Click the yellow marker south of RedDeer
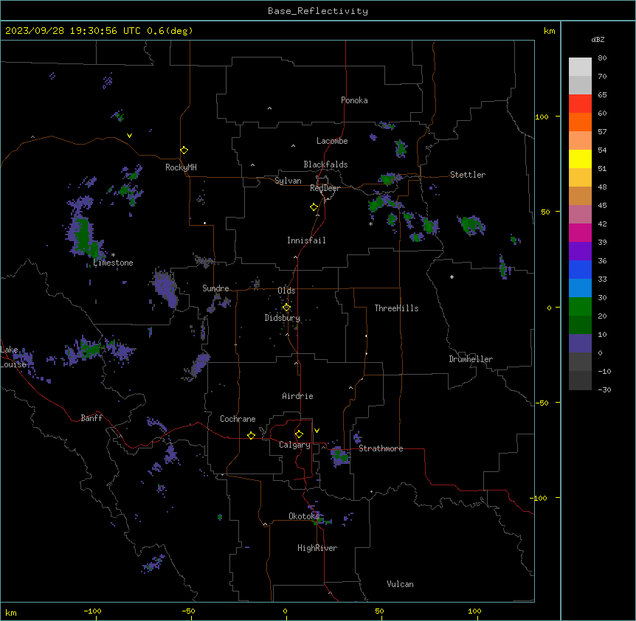This screenshot has height=621, width=636. (314, 207)
